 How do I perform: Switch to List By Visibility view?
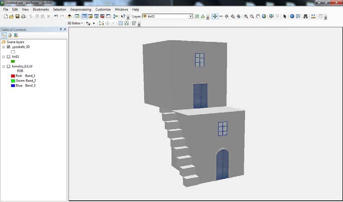(x=16, y=35)
